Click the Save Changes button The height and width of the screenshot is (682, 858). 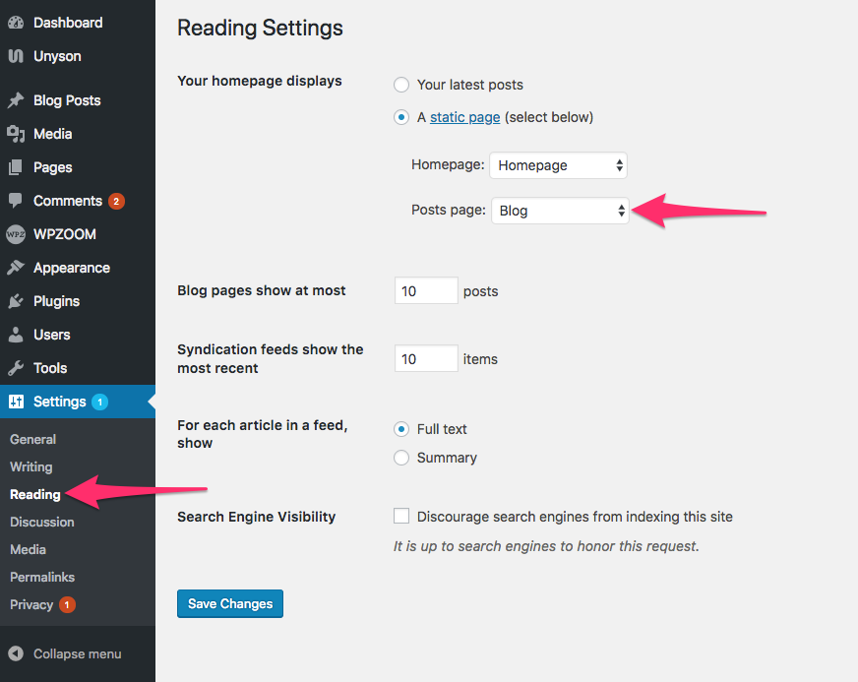(230, 603)
